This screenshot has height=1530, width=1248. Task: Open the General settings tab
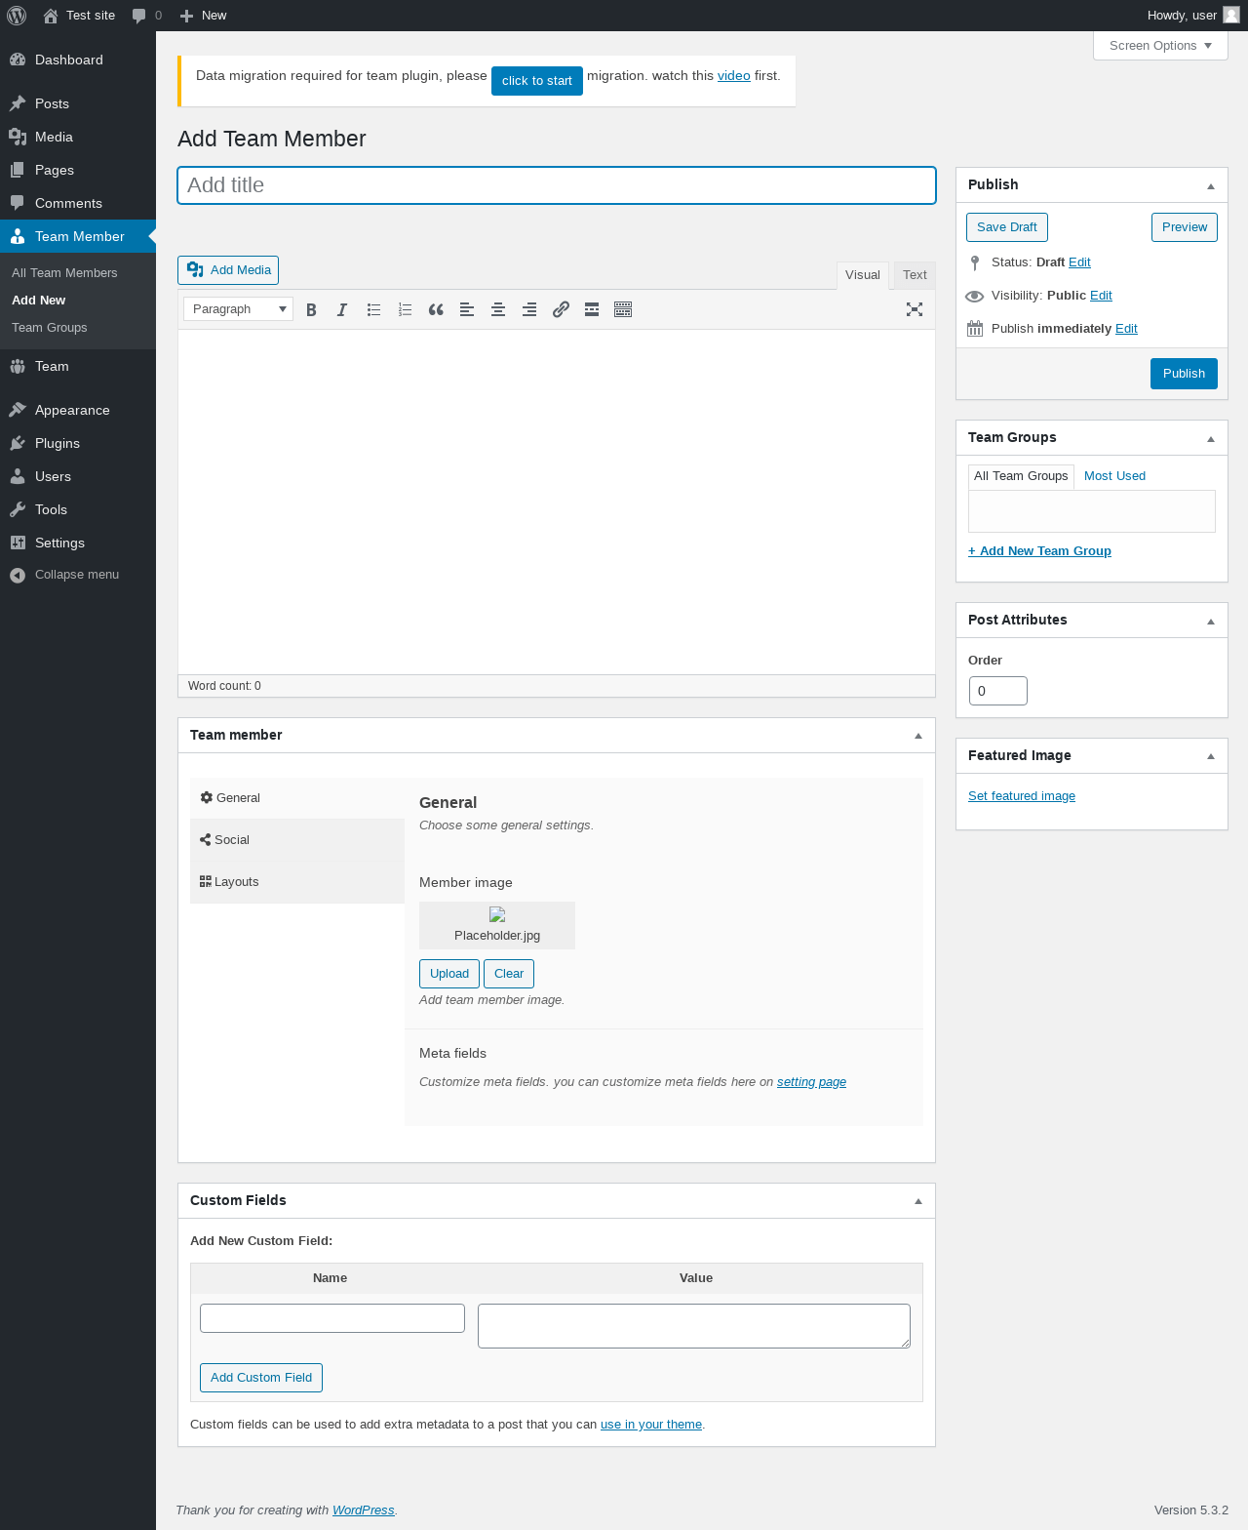pyautogui.click(x=297, y=798)
